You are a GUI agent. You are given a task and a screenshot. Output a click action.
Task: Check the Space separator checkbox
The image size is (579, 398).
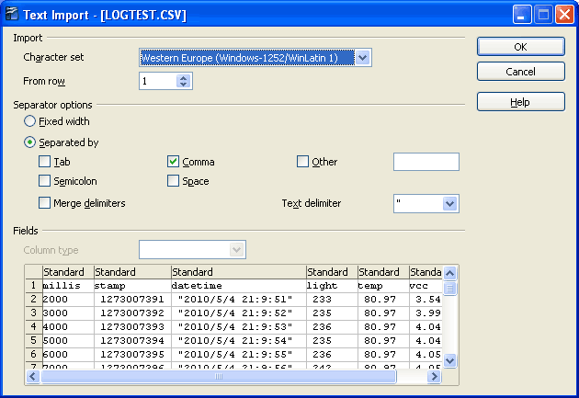pos(174,181)
